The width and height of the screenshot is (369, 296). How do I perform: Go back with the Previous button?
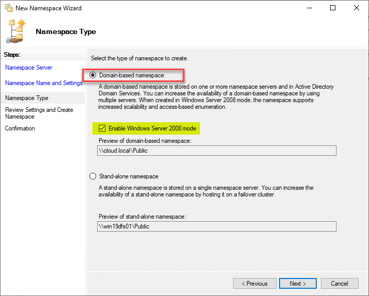(x=255, y=284)
